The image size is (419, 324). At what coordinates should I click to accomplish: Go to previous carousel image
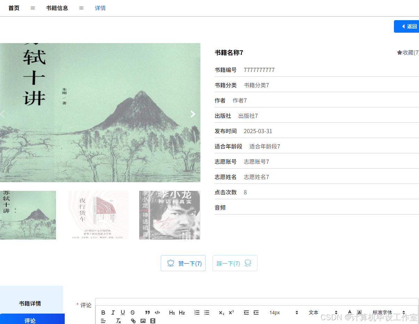point(3,114)
